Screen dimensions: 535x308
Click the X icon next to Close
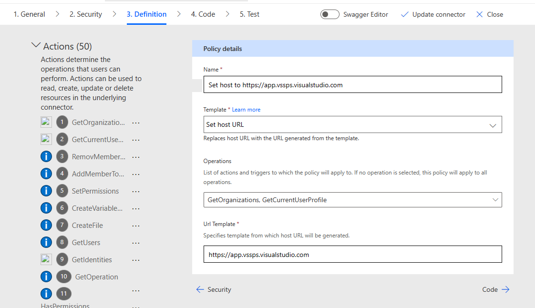[479, 14]
